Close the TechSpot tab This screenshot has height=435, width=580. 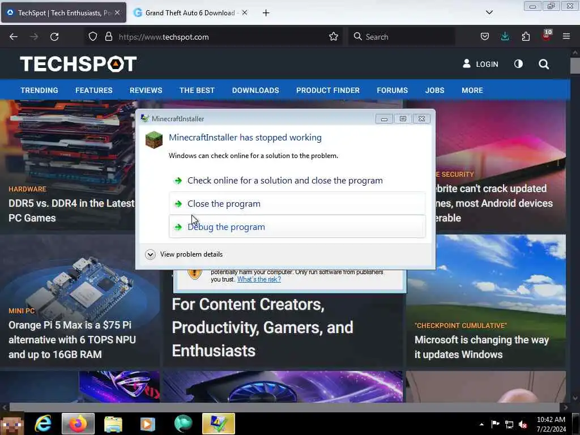point(117,12)
